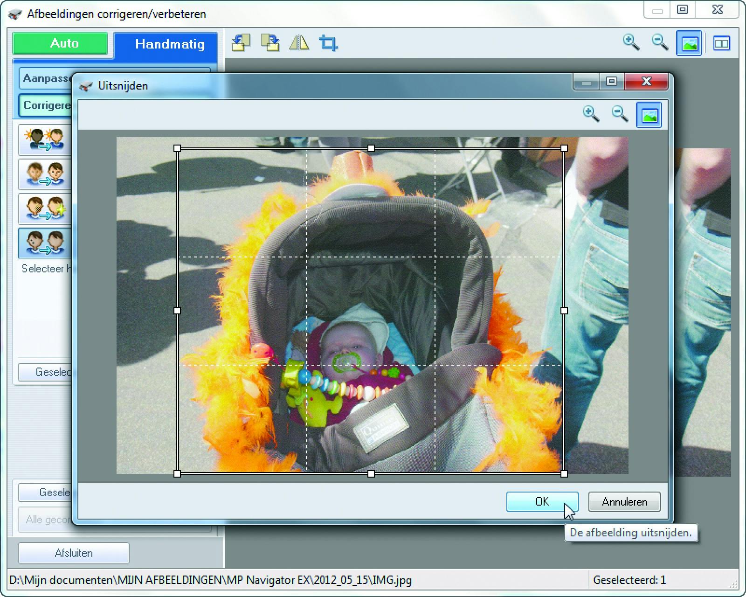
Task: Click the rotate left icon in main toolbar
Action: click(x=241, y=43)
